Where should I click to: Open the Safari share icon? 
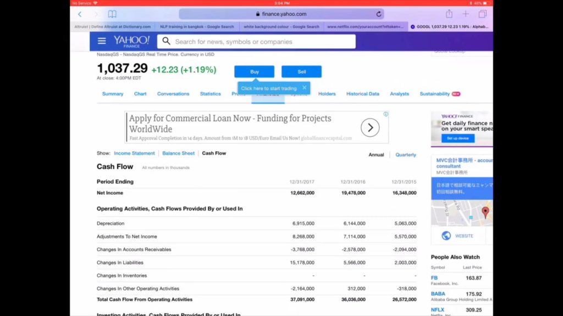point(449,14)
